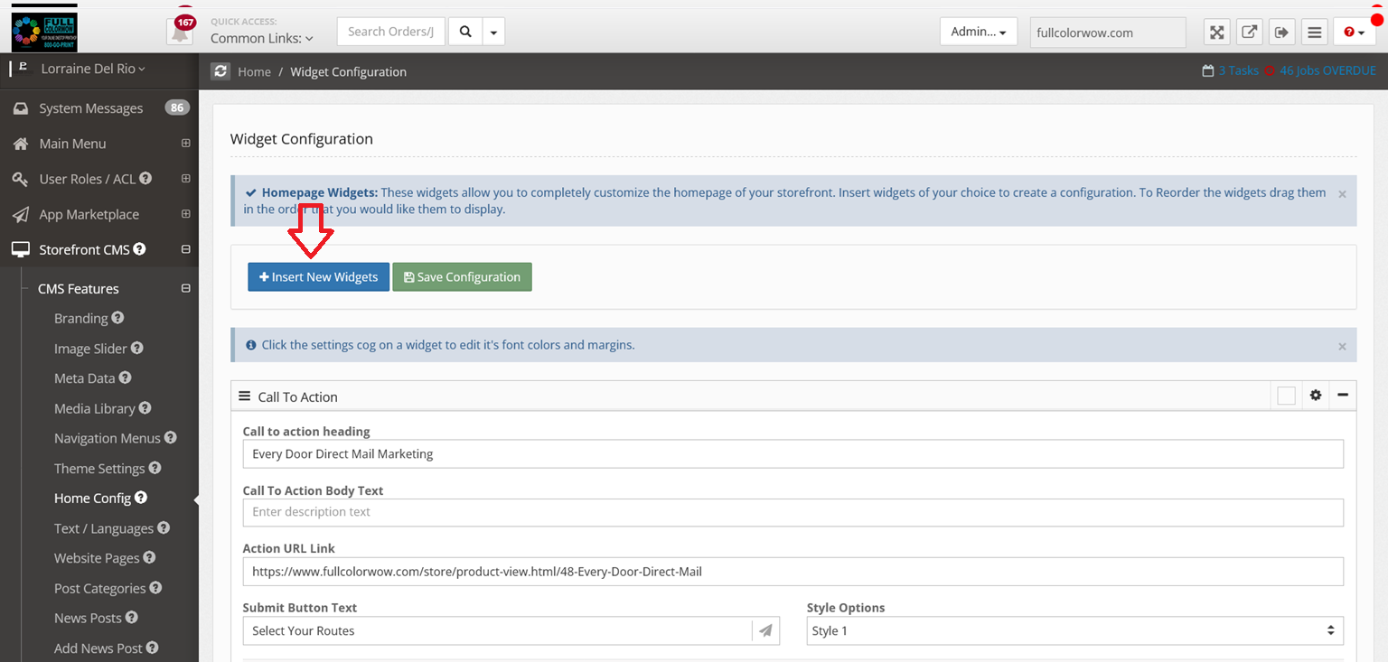
Task: Collapse the Storefront CMS sidebar section
Action: coord(185,249)
